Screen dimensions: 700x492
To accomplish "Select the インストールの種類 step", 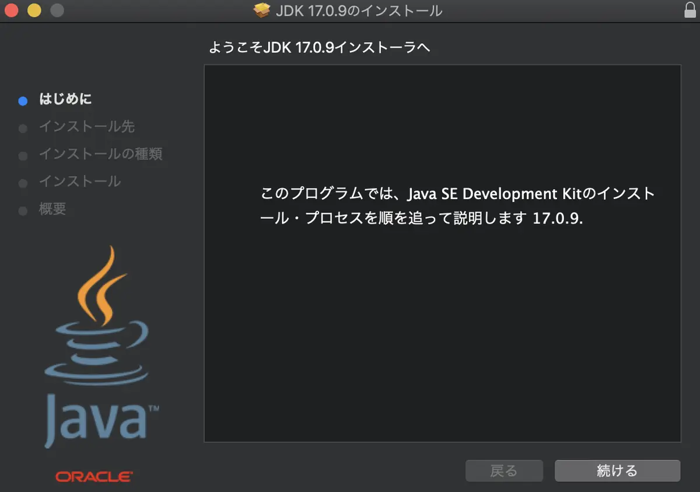I will pyautogui.click(x=100, y=154).
